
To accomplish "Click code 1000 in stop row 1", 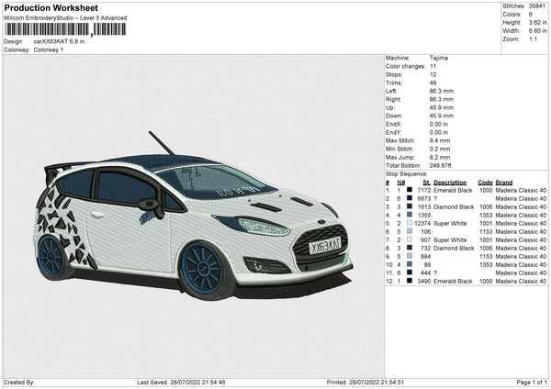I will (x=486, y=190).
